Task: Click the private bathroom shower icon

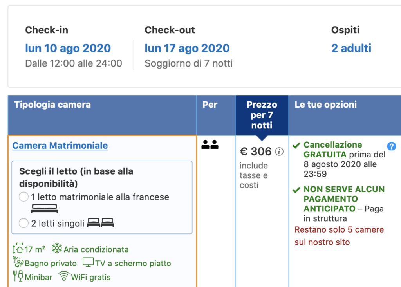Action: pos(18,263)
